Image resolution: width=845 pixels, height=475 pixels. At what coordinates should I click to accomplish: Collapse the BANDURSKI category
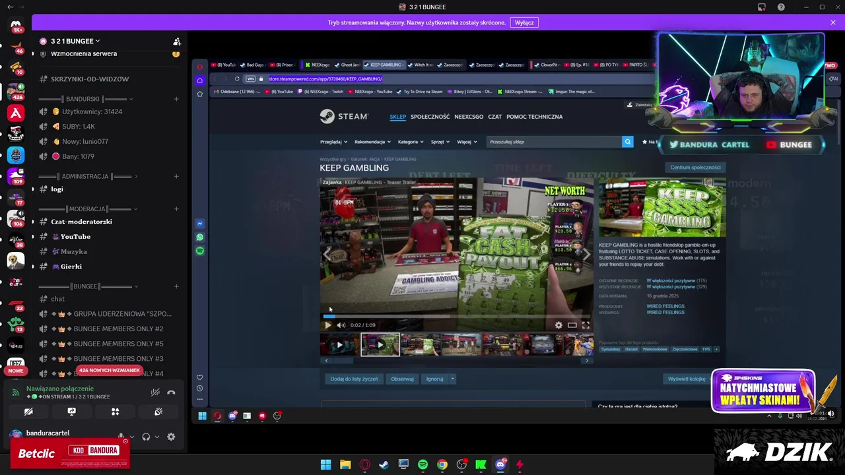click(86, 99)
